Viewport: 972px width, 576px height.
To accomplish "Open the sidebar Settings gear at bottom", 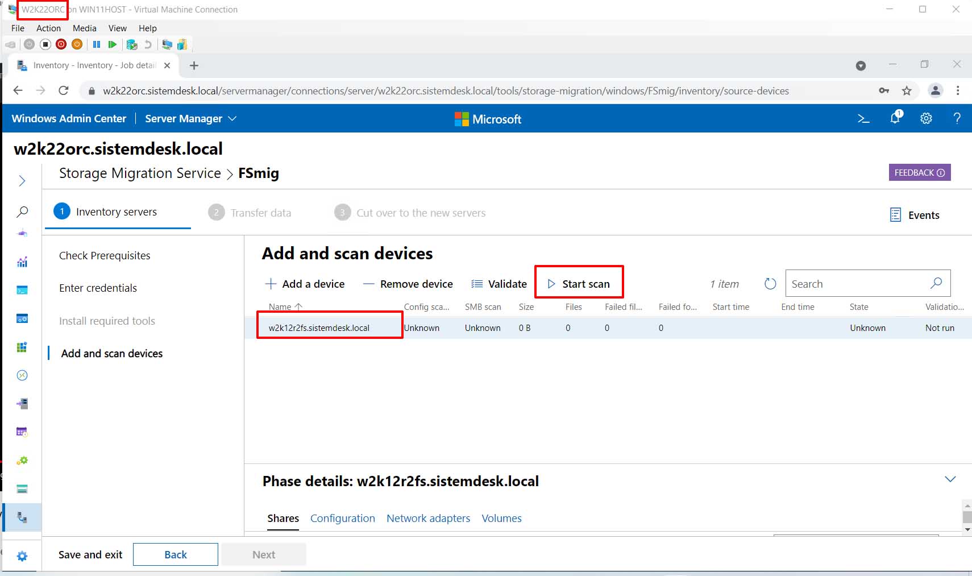I will coord(22,556).
